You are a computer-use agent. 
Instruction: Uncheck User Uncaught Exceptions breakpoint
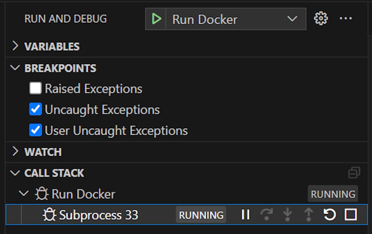(35, 130)
